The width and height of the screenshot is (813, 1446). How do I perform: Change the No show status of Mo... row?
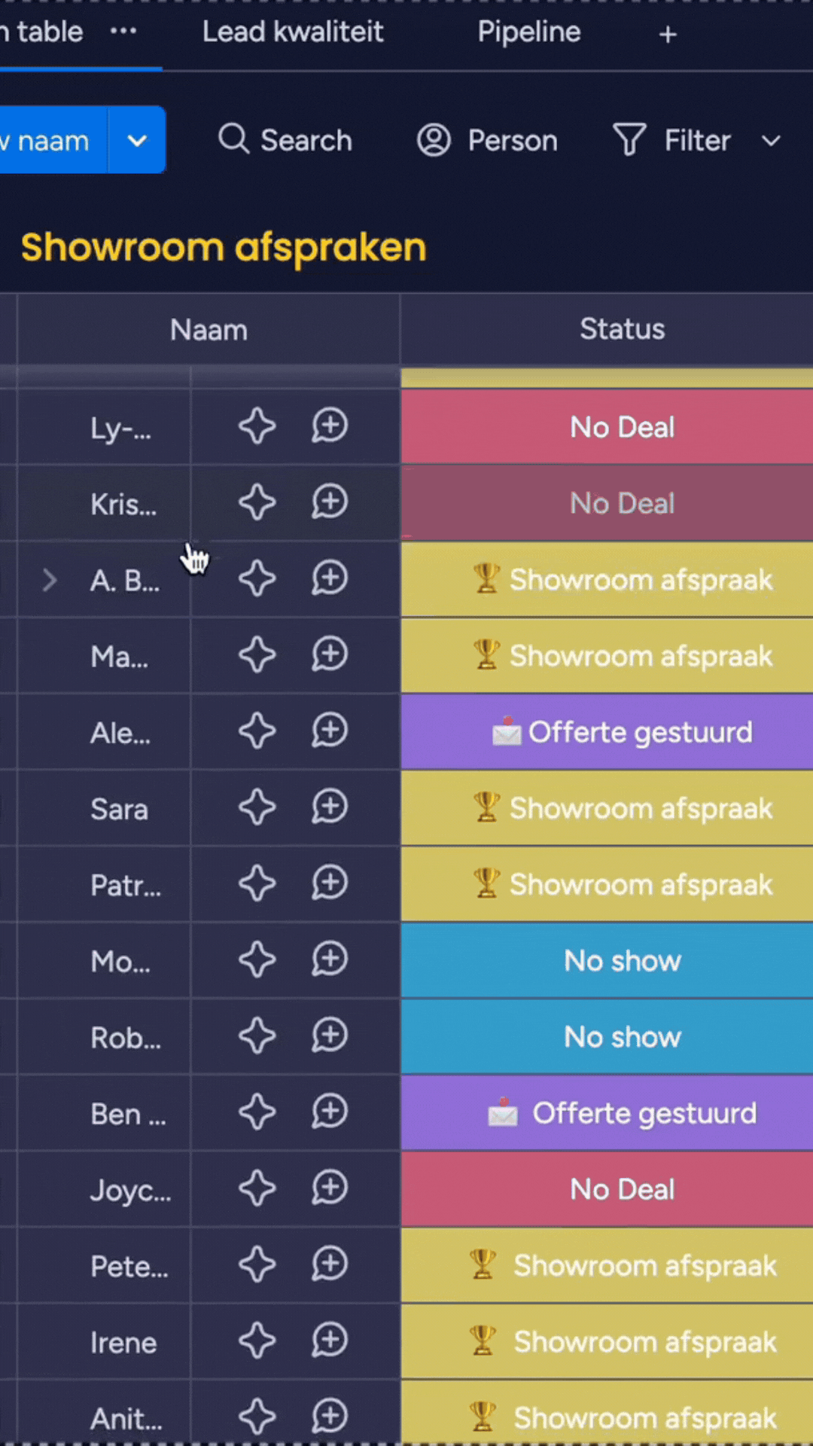click(622, 961)
